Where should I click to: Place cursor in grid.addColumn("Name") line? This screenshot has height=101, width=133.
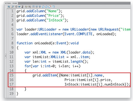click(x=39, y=11)
